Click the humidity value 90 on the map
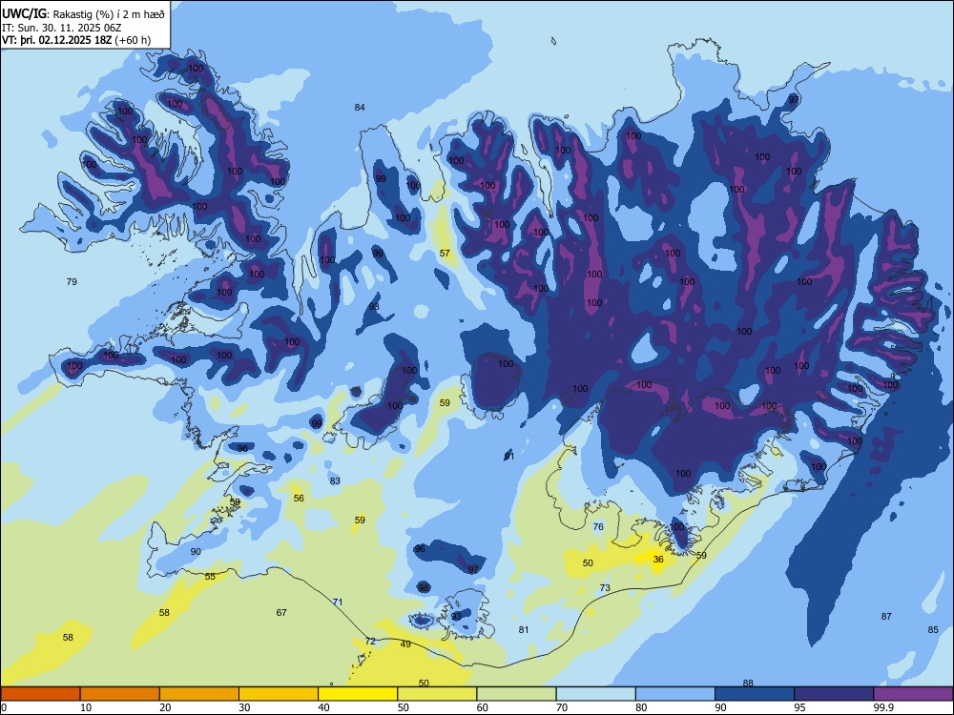The image size is (954, 715). coord(196,551)
